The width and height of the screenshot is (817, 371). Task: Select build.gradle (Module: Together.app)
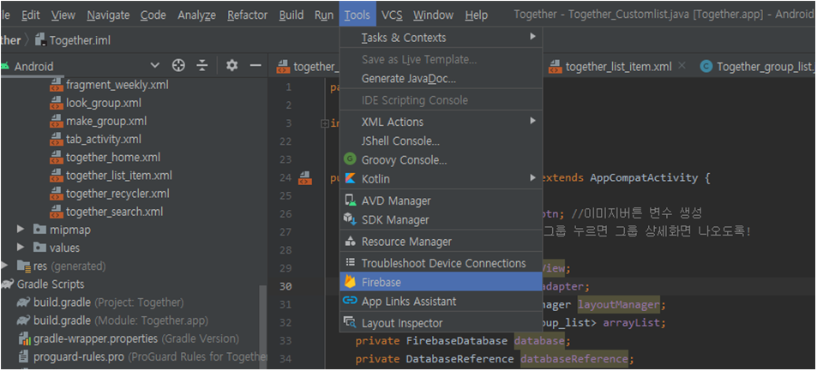tap(112, 320)
